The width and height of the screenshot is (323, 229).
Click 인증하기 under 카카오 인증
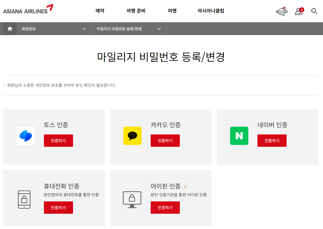tap(165, 141)
